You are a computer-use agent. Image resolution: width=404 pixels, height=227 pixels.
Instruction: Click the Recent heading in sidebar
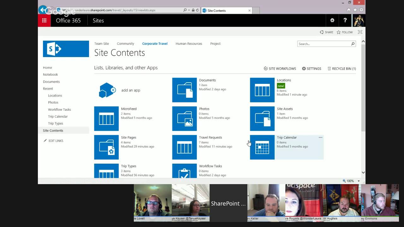click(x=48, y=89)
